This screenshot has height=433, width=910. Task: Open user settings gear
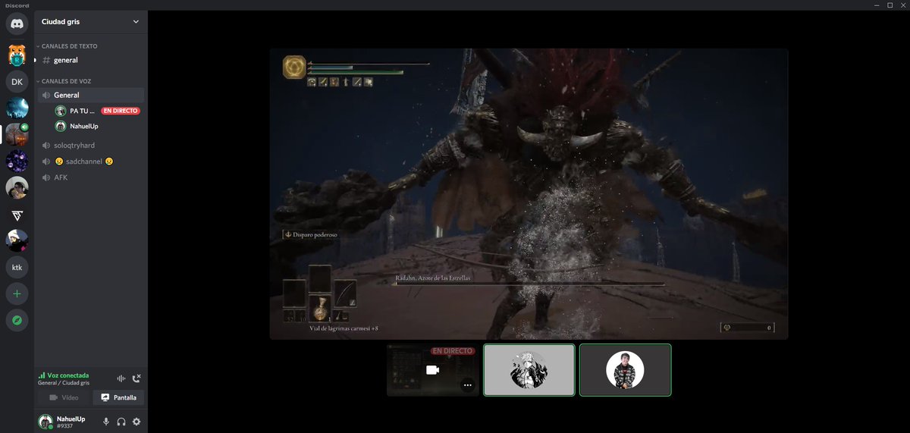pyautogui.click(x=136, y=422)
